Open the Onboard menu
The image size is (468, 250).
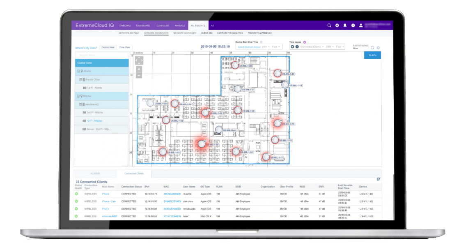[125, 26]
